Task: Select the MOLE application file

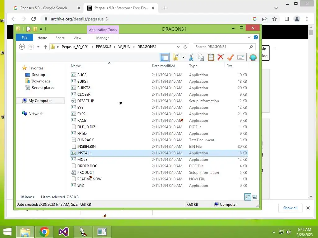Action: pos(159,160)
